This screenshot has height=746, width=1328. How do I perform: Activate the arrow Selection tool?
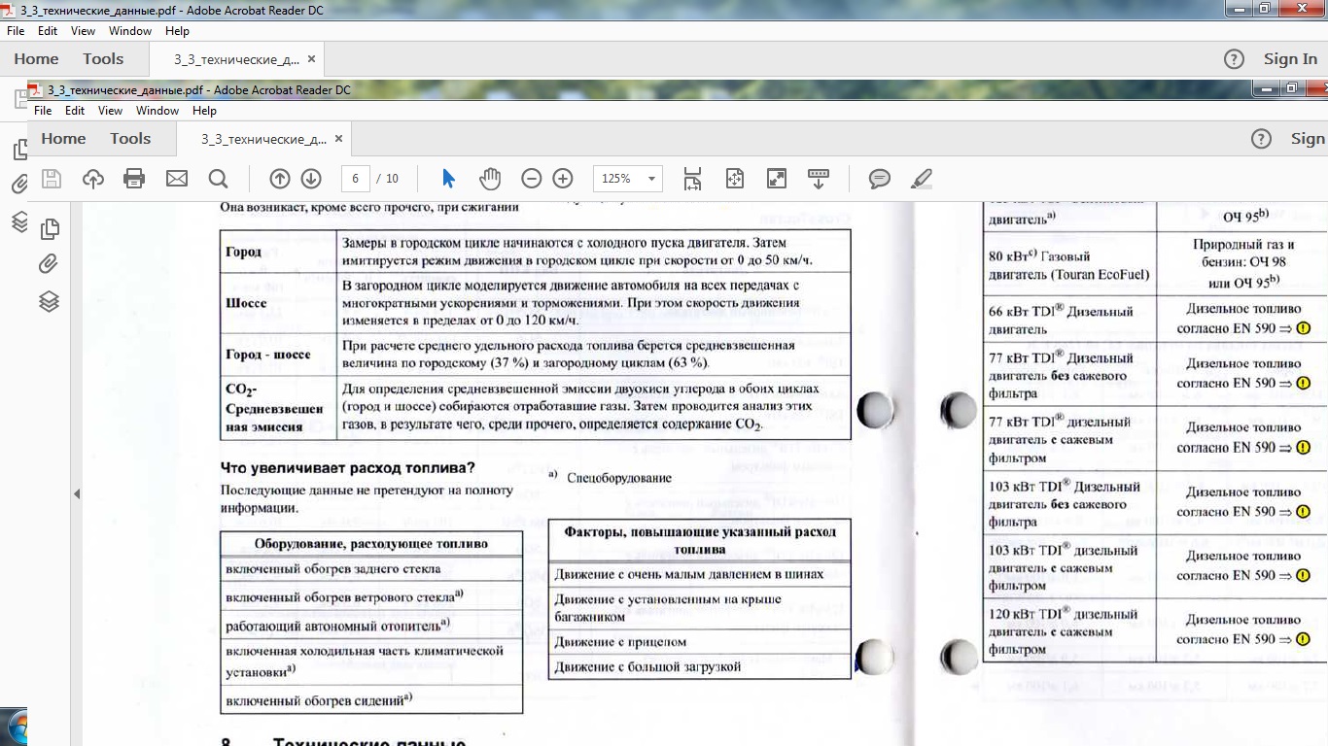tap(448, 179)
